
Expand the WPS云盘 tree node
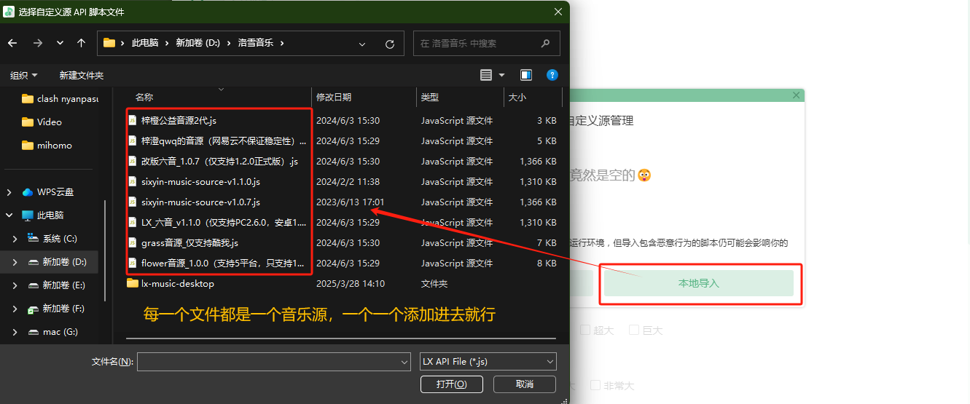pyautogui.click(x=9, y=192)
